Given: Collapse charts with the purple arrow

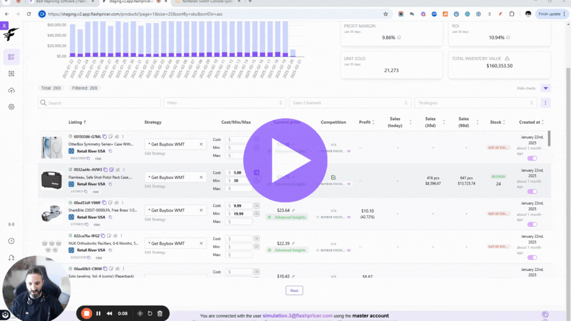Looking at the screenshot, I should 546,89.
